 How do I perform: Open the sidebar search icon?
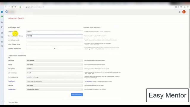[2, 22]
